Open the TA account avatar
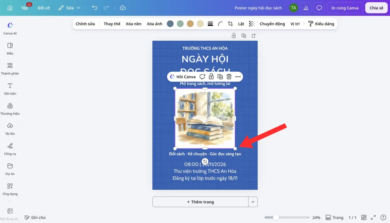 [294, 8]
